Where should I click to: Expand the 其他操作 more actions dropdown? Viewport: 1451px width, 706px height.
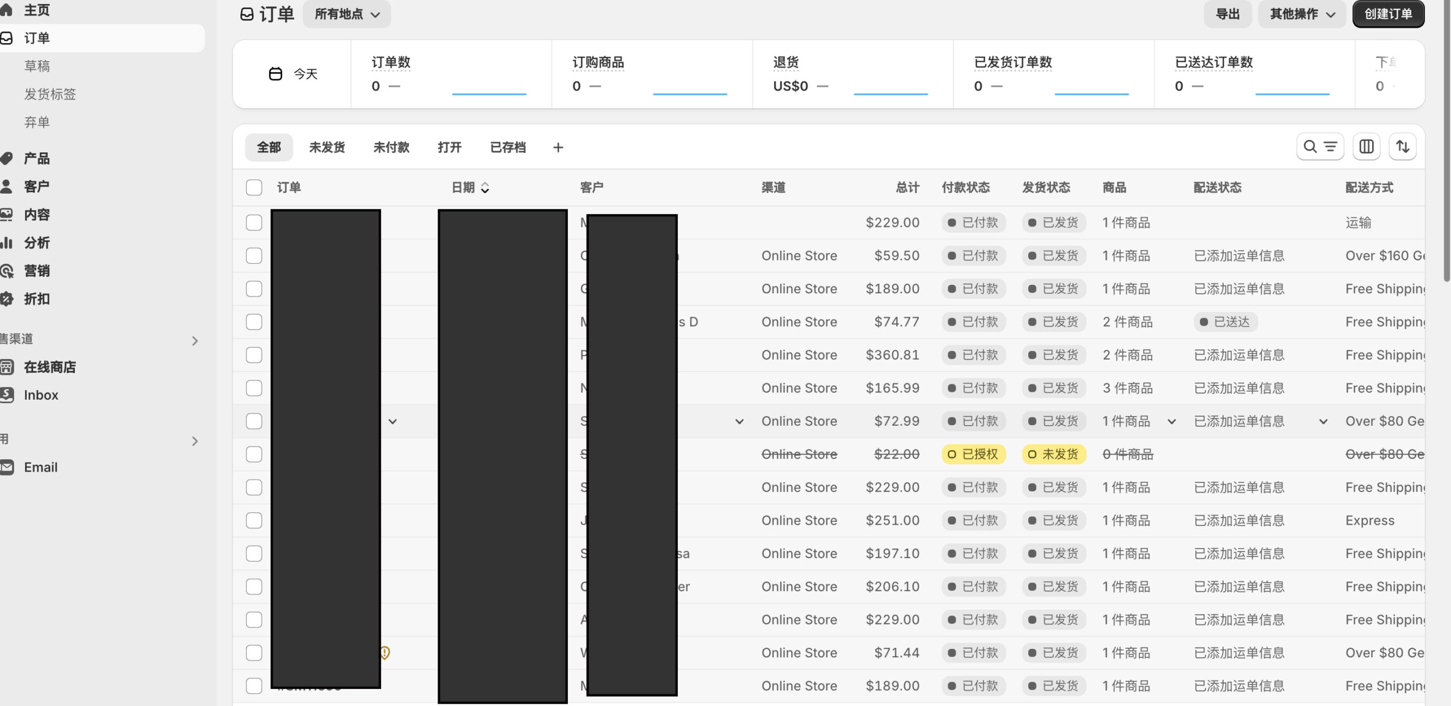(1301, 14)
